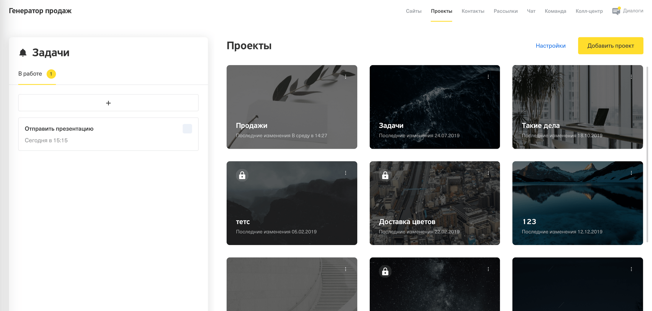
Task: Click the plus icon to add a task
Action: (x=108, y=103)
